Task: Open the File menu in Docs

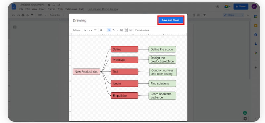Action: [21, 9]
